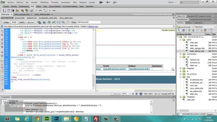The image size is (217, 122).
Task: Click the get files green arrow icon
Action: pyautogui.click(x=189, y=30)
